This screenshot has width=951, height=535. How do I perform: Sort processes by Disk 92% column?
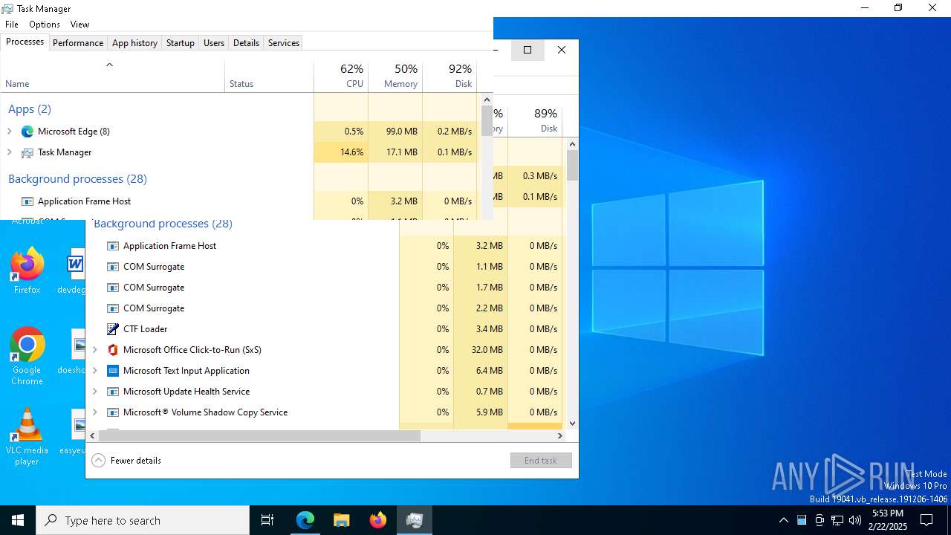pyautogui.click(x=449, y=77)
